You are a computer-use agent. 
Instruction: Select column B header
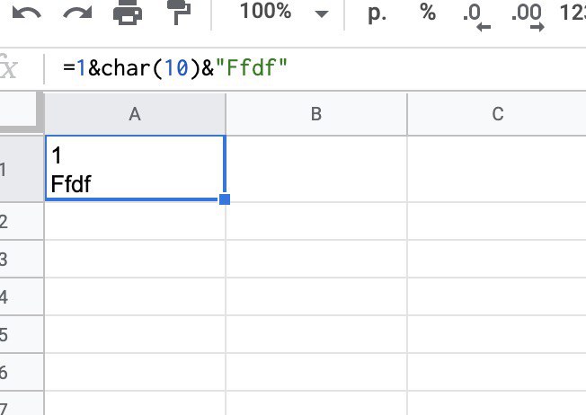(x=315, y=114)
